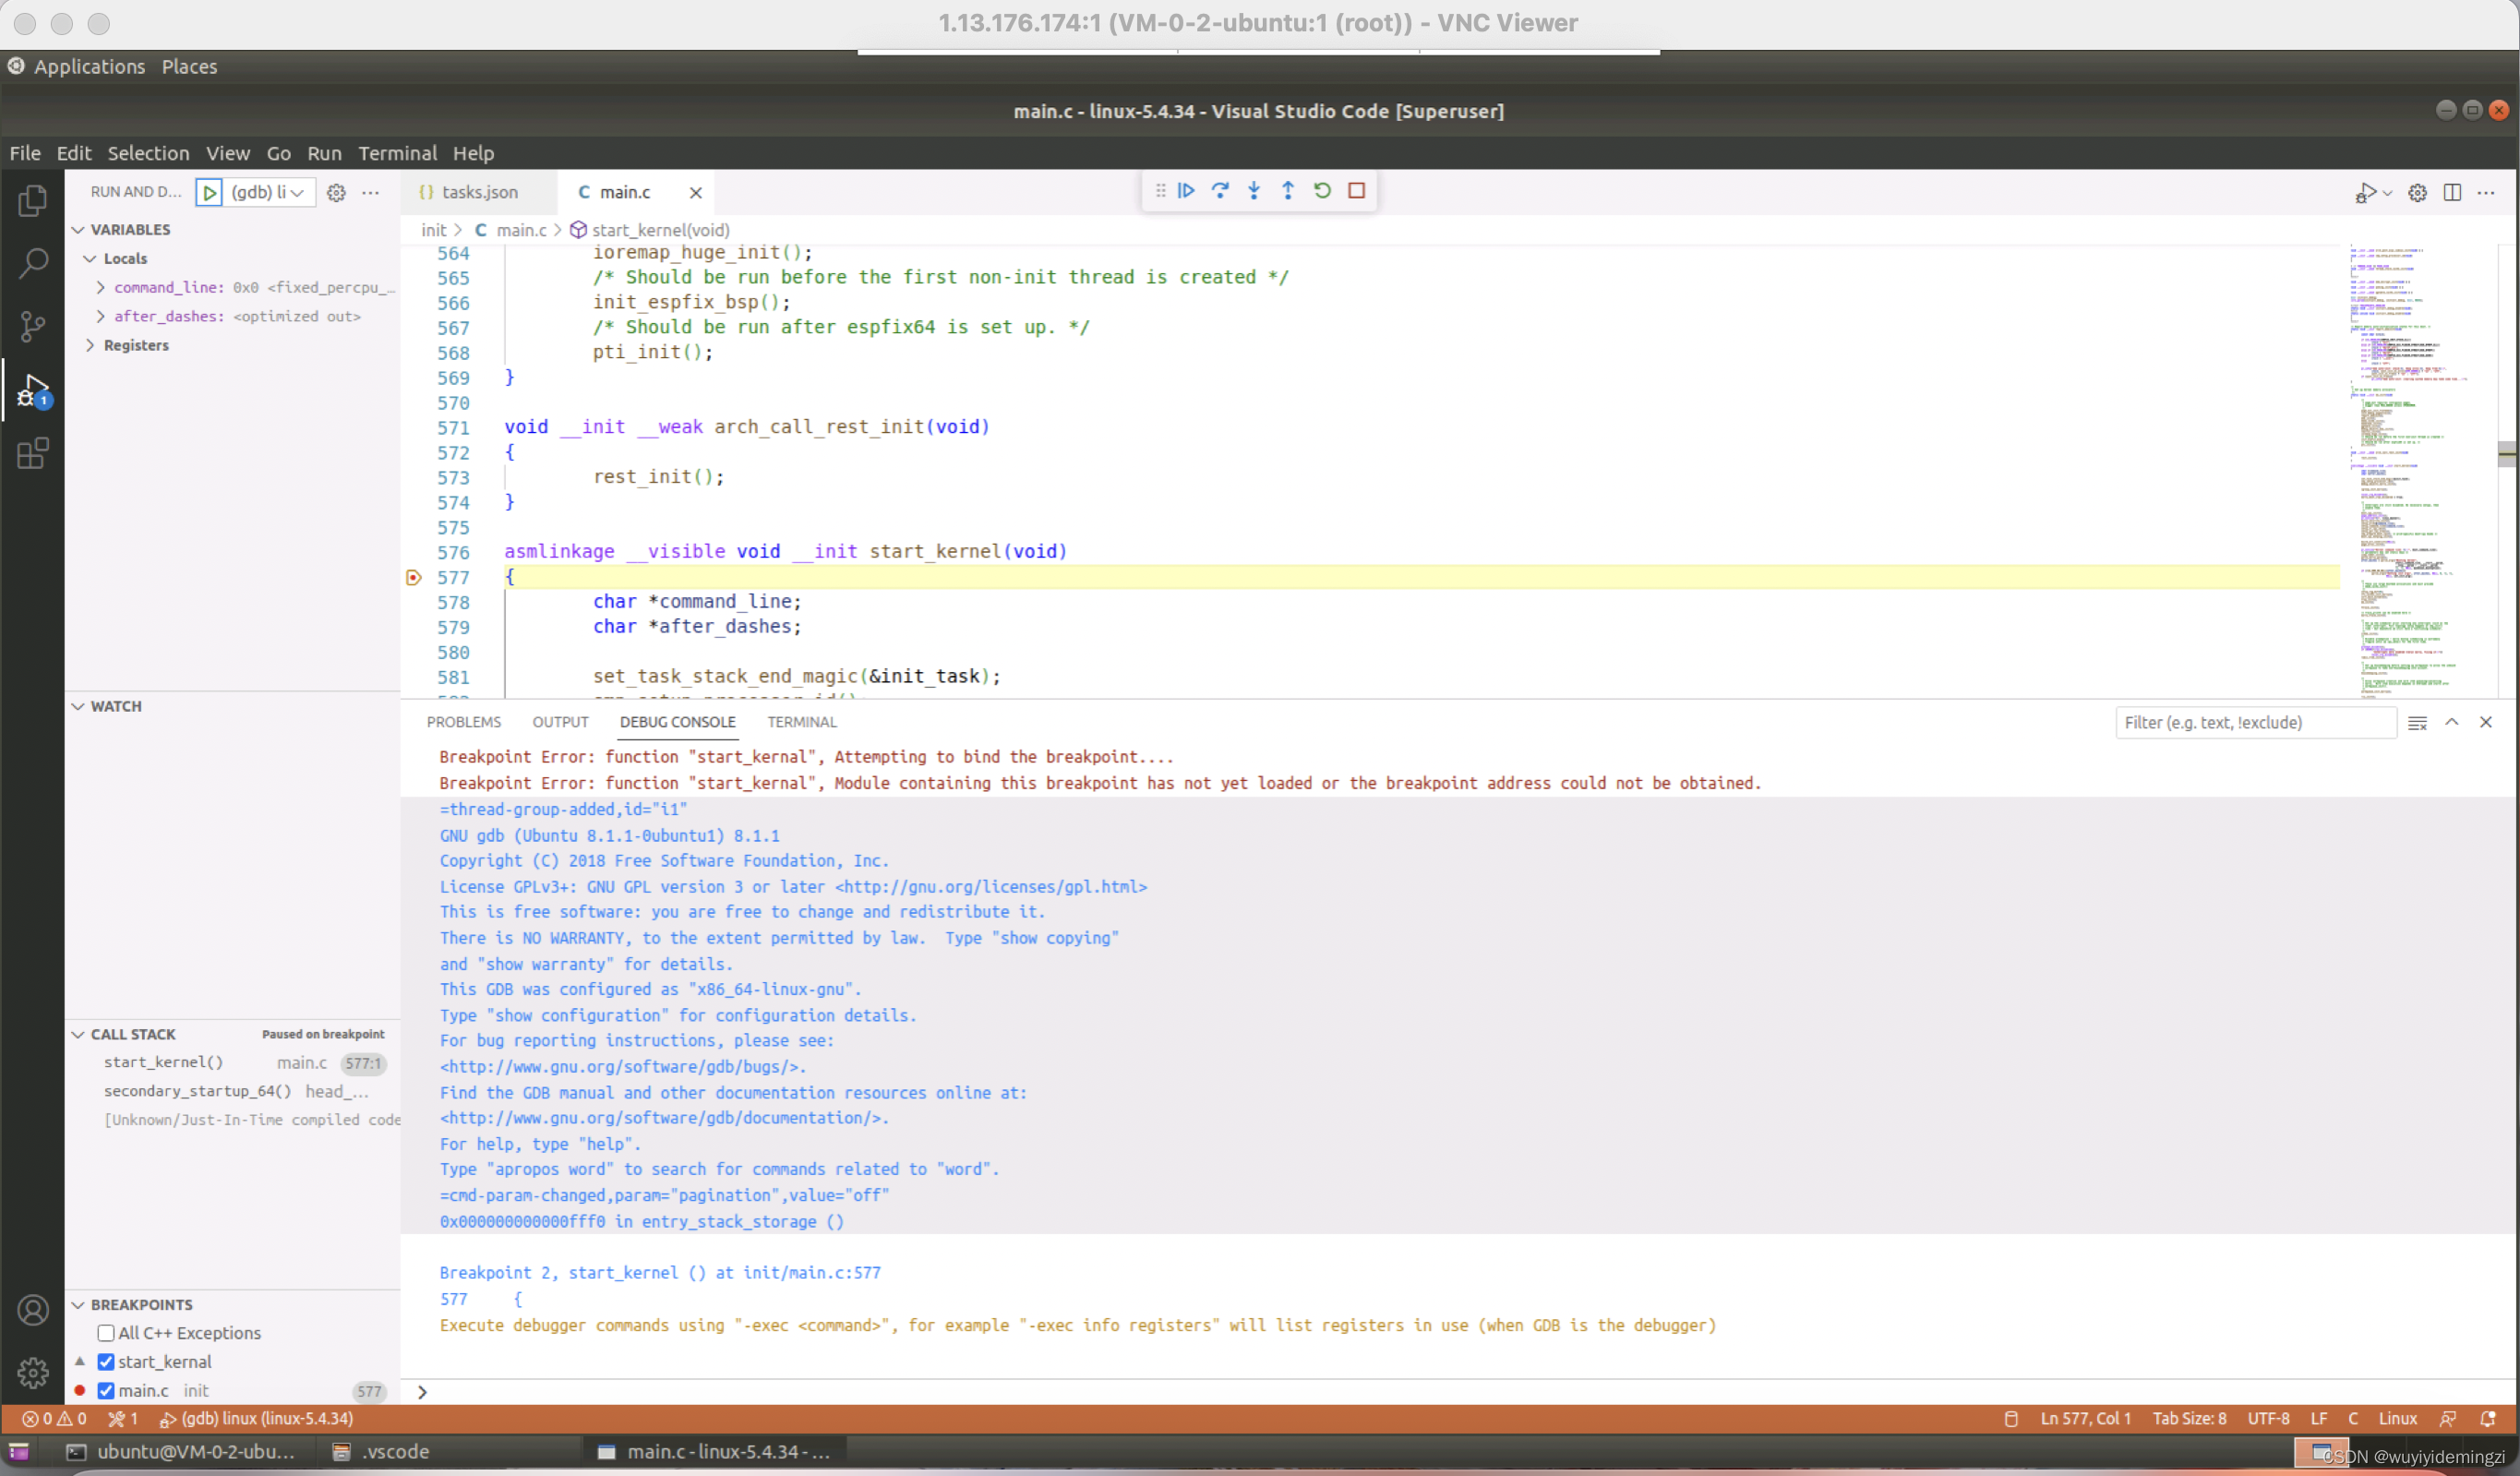Screen dimensions: 2520x1476
Task: Expand the command_line variable
Action: coord(100,287)
